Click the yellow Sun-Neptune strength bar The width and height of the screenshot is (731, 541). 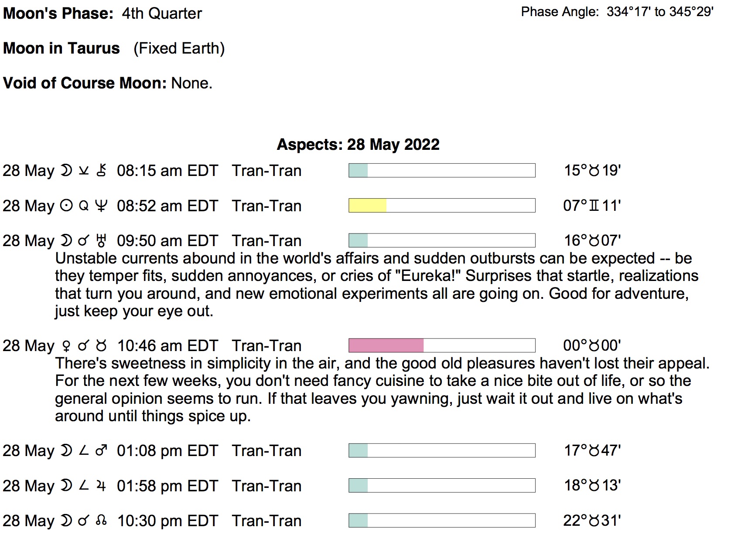367,206
